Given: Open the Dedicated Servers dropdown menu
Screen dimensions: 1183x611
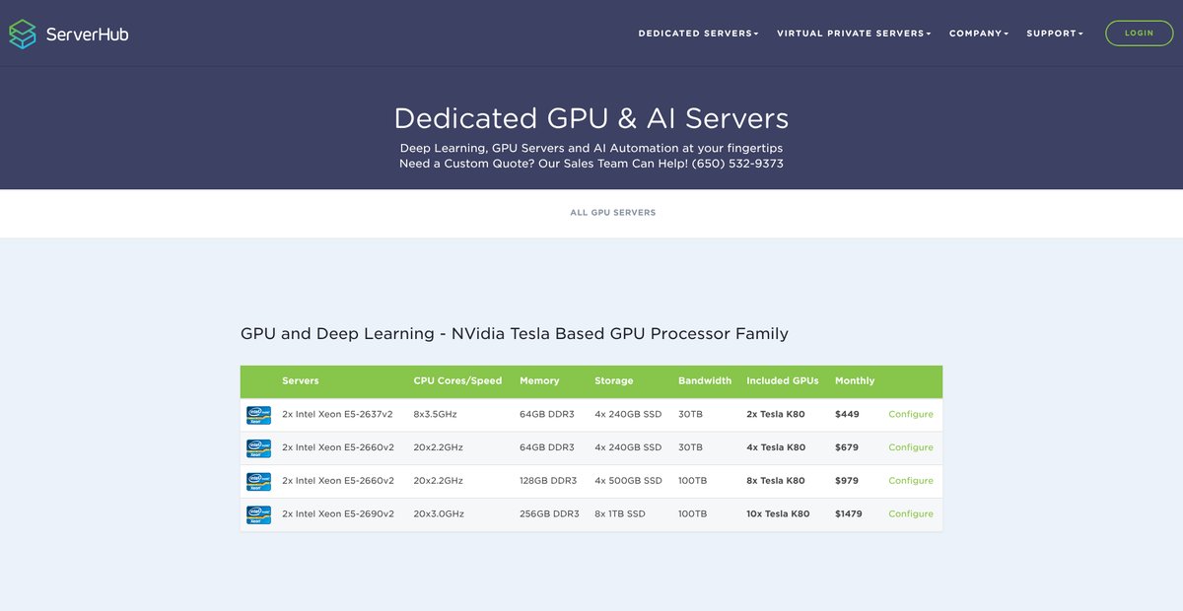Looking at the screenshot, I should [698, 34].
